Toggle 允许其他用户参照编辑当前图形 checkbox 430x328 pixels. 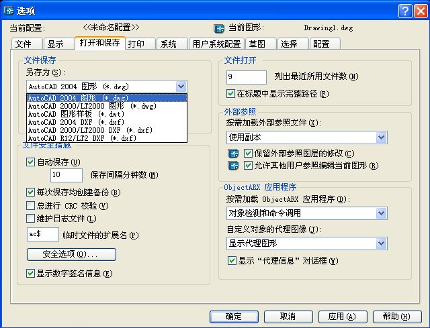248,166
